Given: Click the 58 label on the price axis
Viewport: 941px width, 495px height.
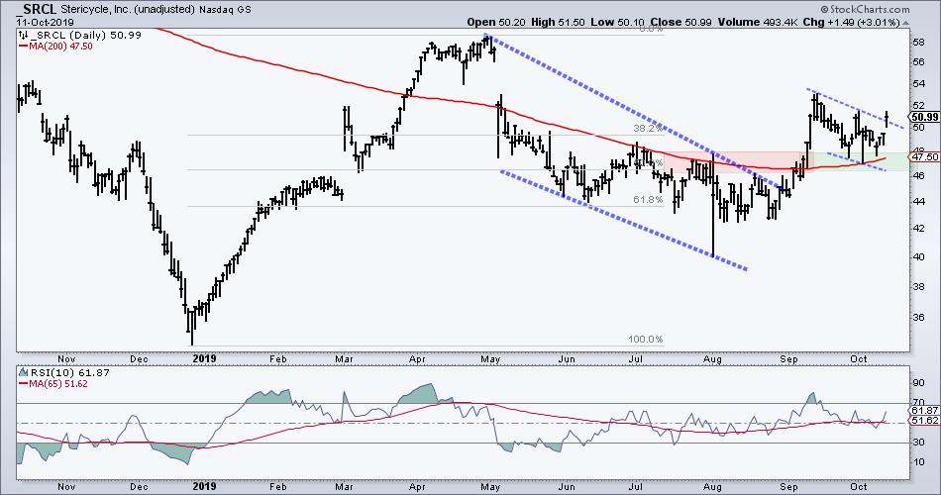Looking at the screenshot, I should 918,43.
